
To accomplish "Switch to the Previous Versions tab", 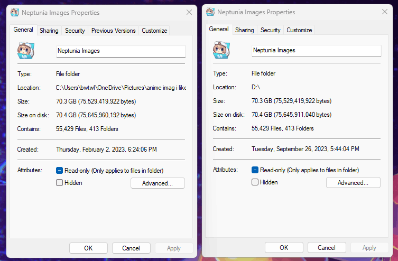I will point(114,31).
